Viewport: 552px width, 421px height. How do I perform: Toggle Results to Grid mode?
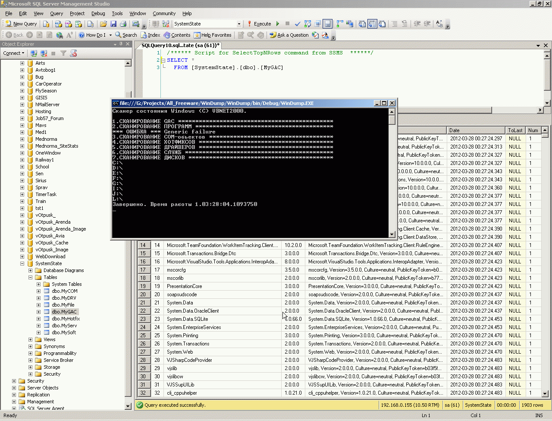coord(372,24)
